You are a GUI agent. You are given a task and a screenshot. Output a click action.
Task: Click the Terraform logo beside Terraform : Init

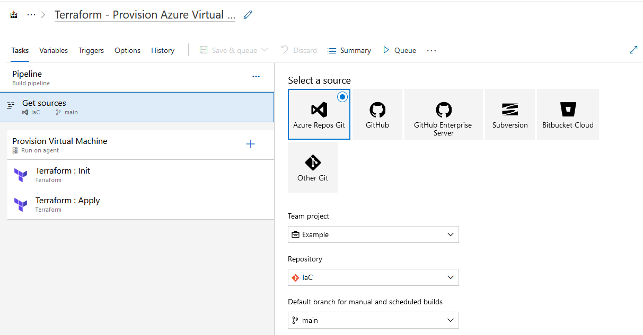click(x=21, y=175)
